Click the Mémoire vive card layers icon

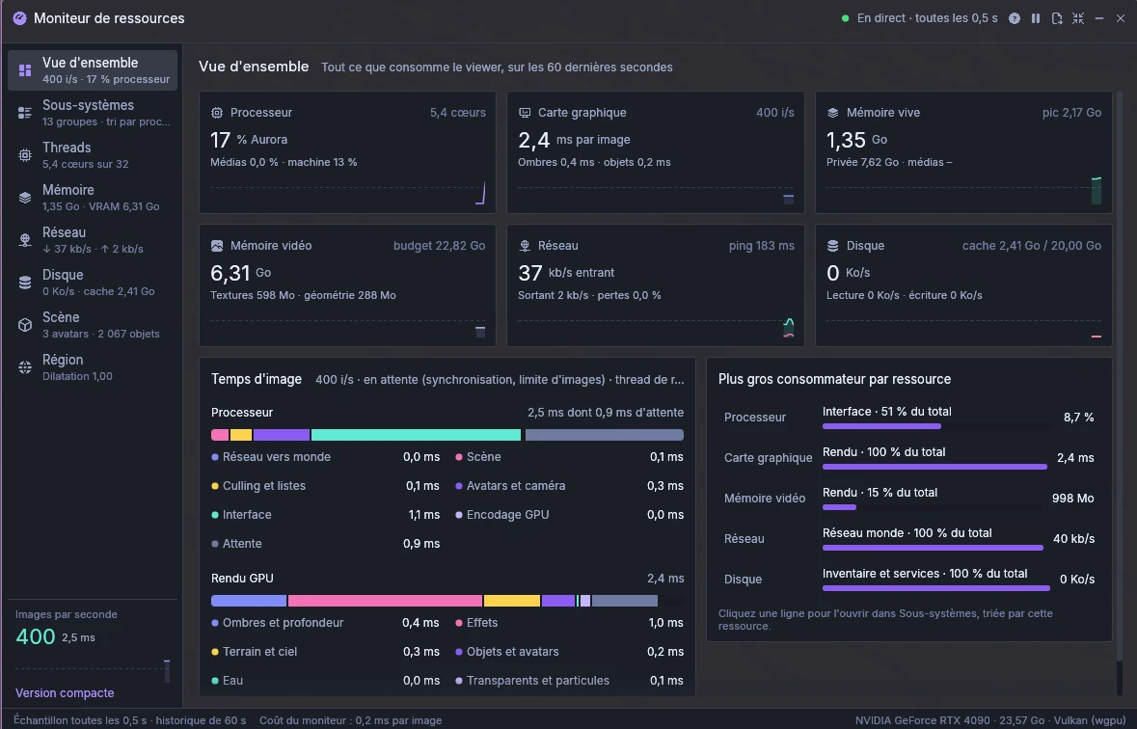coord(832,113)
